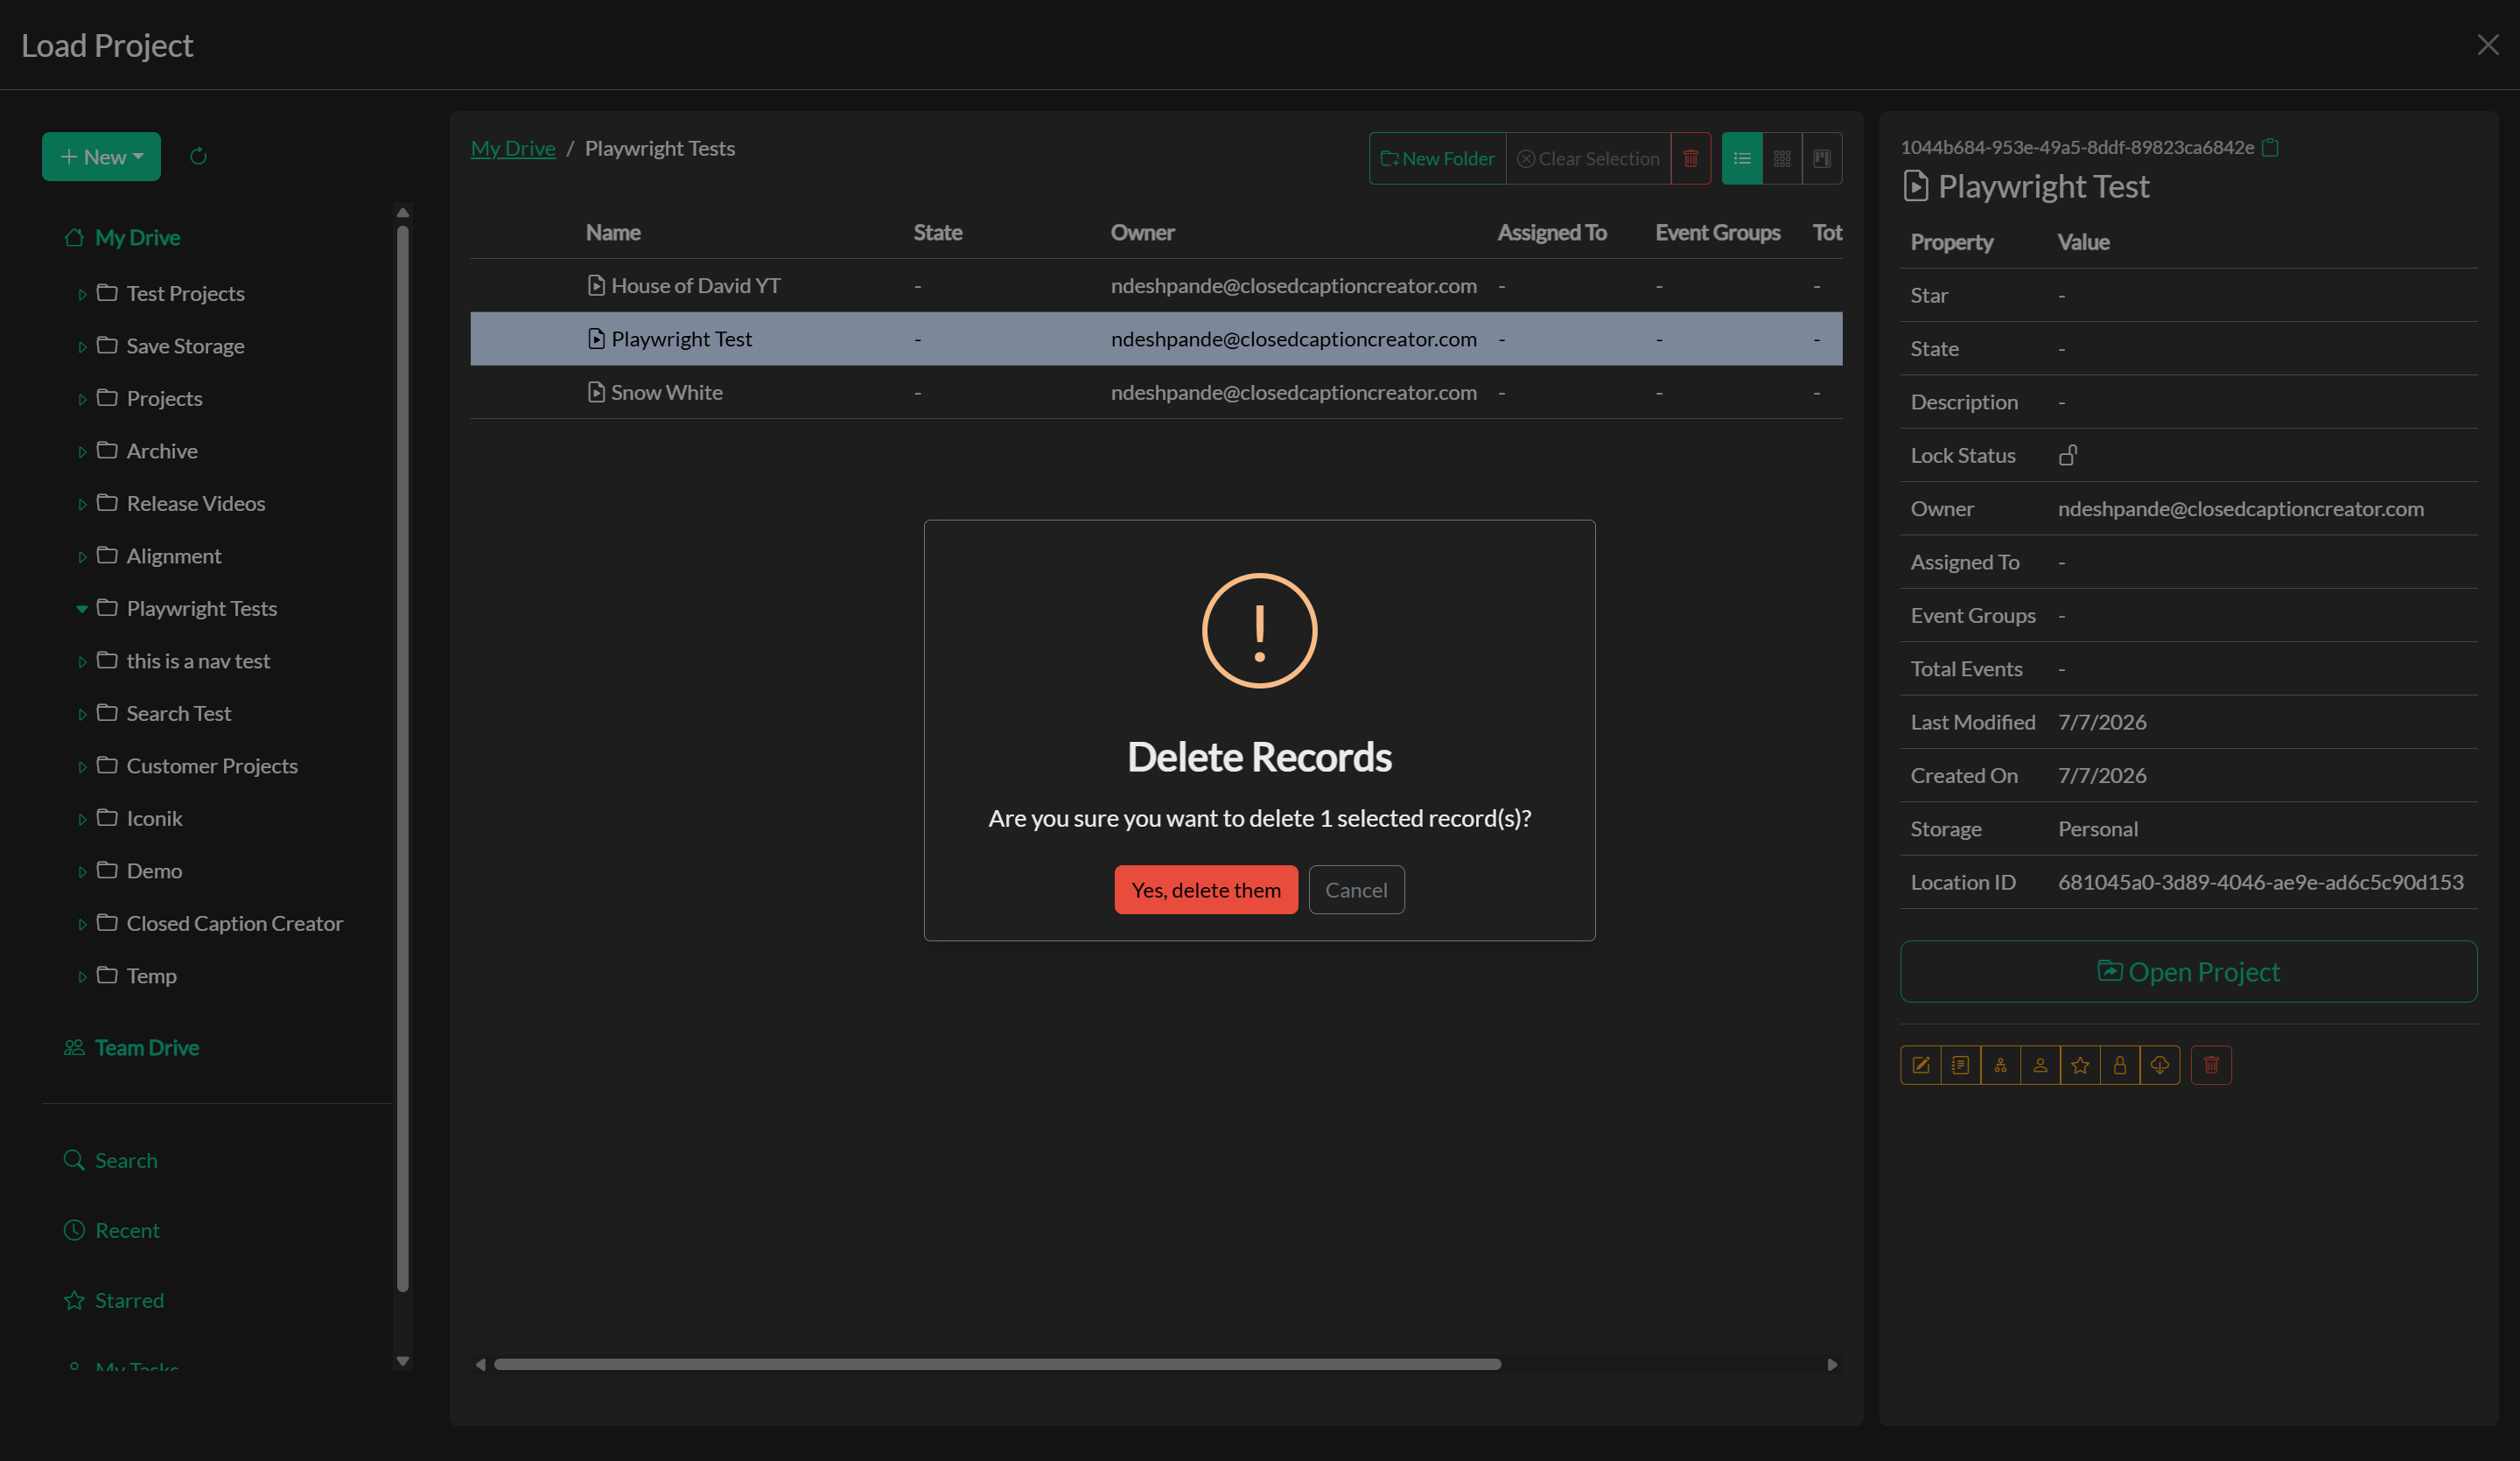This screenshot has height=1461, width=2520.
Task: Click the Search magnifier item in sidebar
Action: [111, 1160]
